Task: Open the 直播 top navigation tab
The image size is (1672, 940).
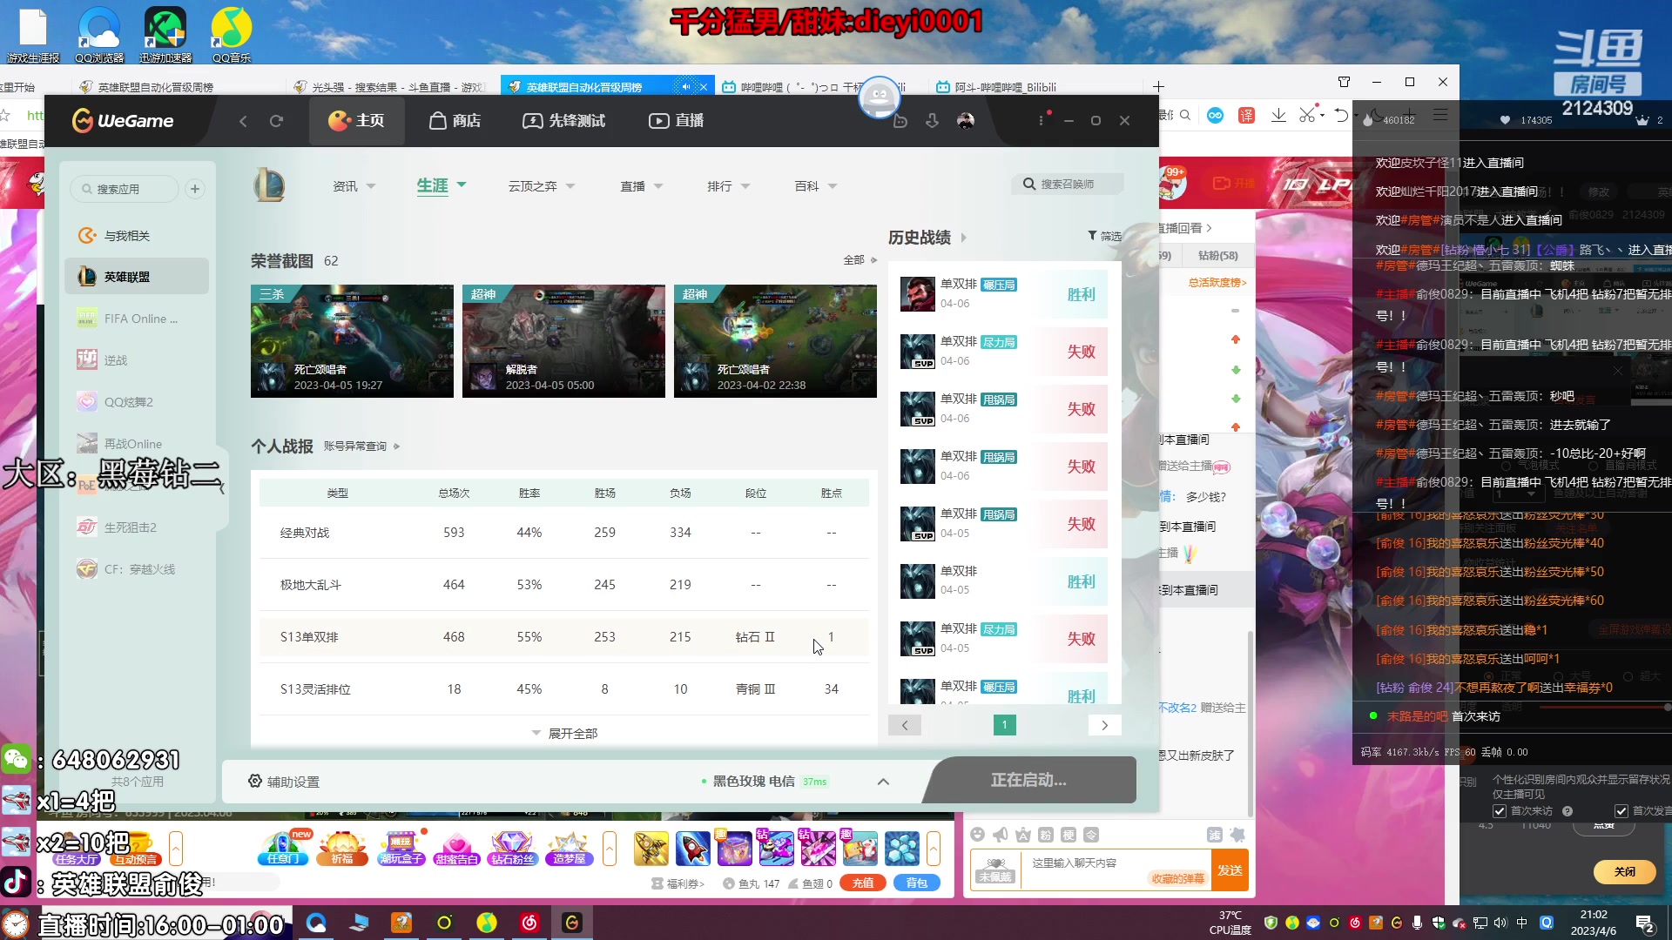Action: [x=676, y=121]
